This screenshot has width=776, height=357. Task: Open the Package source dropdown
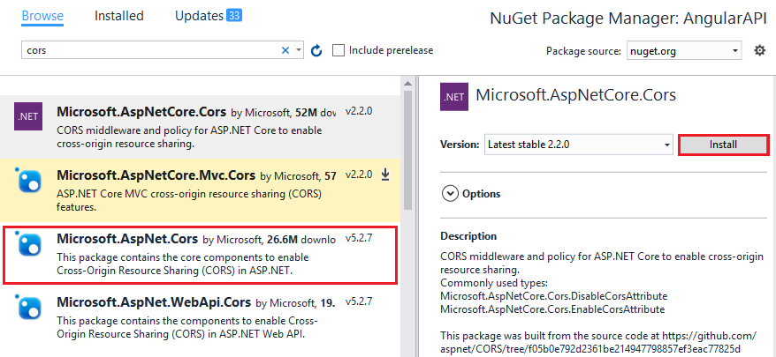coord(684,51)
